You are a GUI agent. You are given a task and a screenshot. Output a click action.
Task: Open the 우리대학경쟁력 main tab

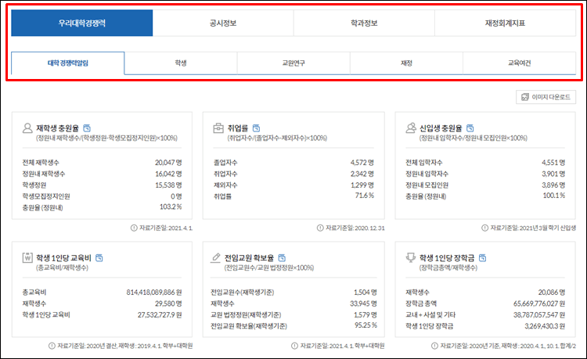[x=82, y=23]
